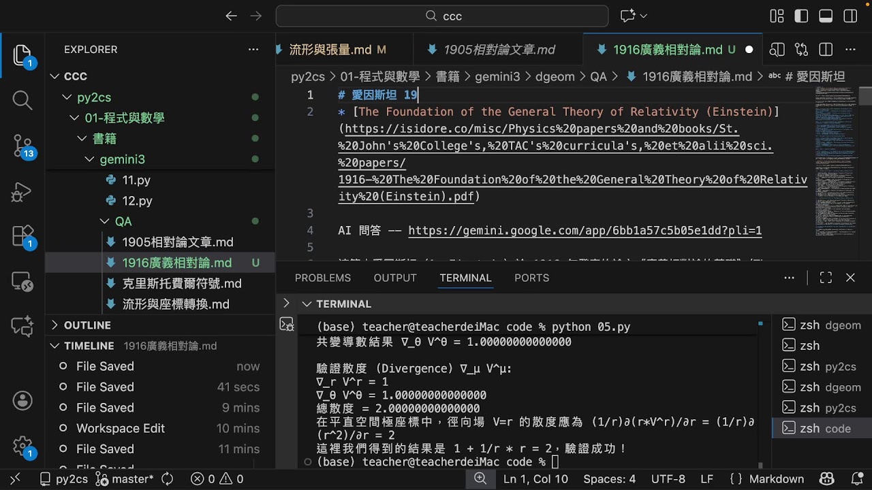
Task: Switch to the 1905相對論文章.md tab
Action: 499,50
